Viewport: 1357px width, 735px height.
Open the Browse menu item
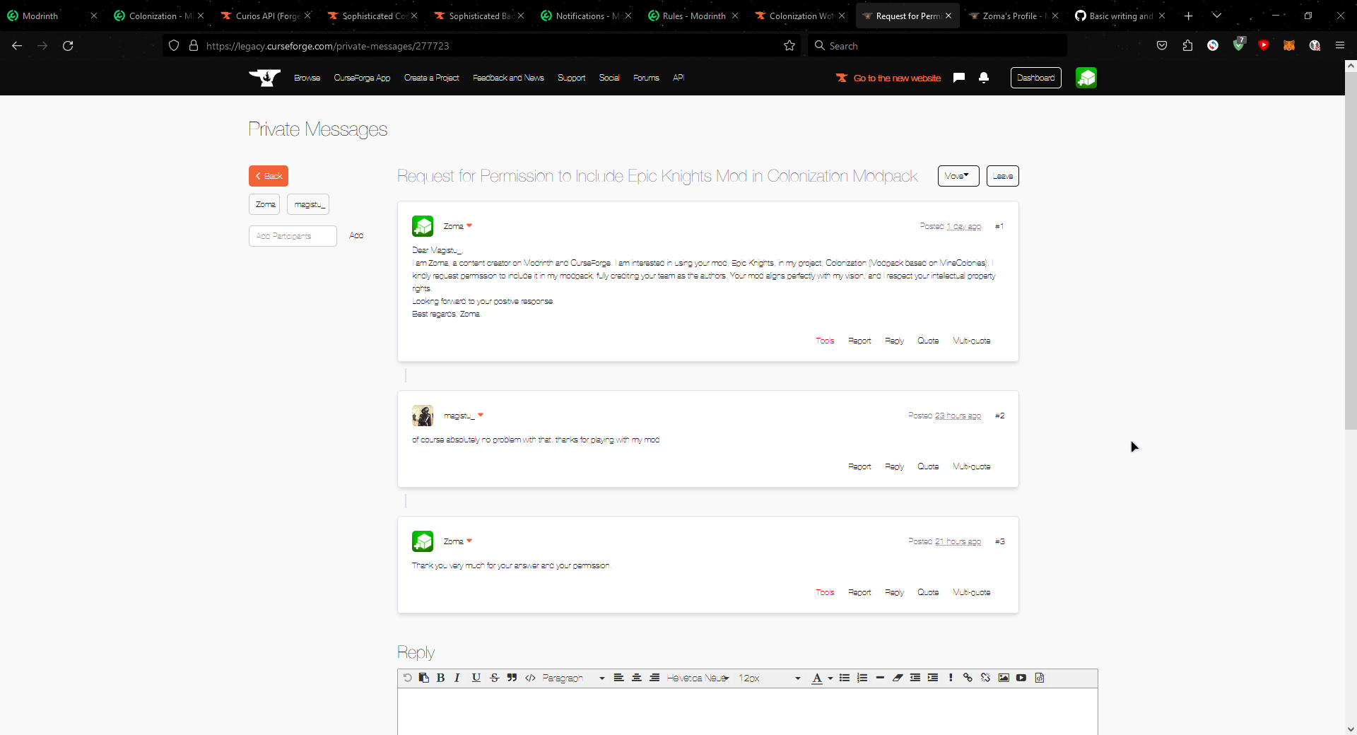coord(307,78)
